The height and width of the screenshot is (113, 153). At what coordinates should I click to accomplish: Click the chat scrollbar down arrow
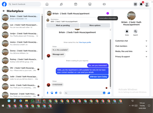pos(110,88)
